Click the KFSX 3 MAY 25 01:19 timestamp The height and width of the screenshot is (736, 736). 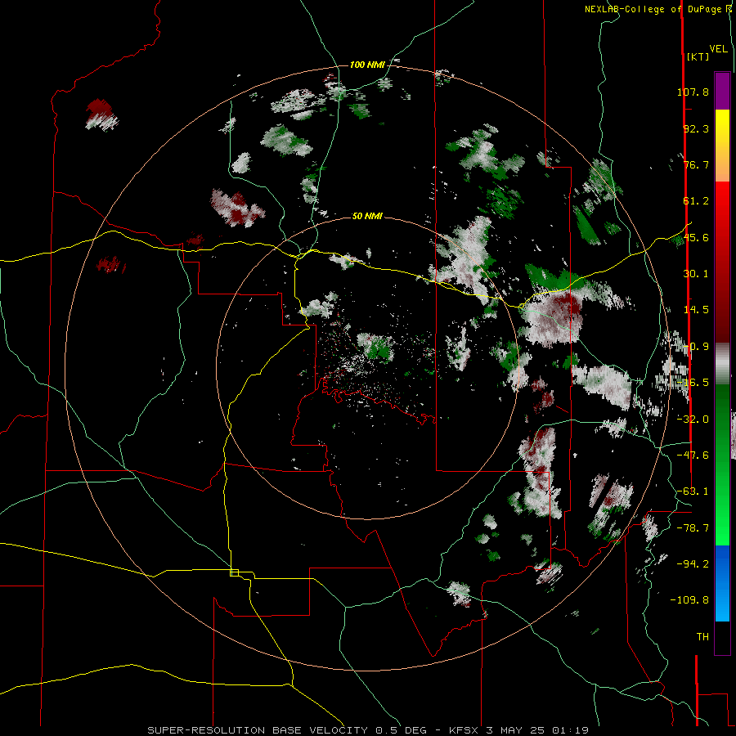coord(518,730)
